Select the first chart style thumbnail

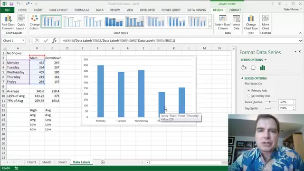click(51, 22)
